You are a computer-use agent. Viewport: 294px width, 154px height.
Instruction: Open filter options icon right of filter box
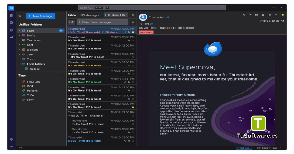coord(133,22)
